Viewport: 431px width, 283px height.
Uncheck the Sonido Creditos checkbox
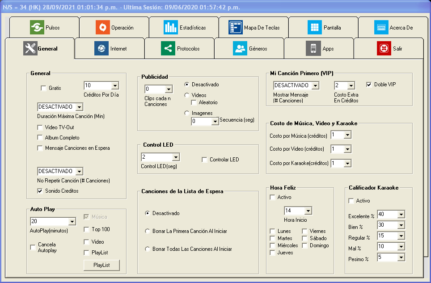tap(40, 191)
